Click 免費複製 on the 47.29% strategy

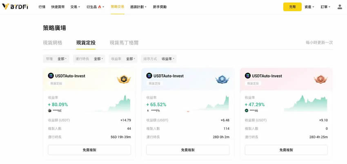286,150
